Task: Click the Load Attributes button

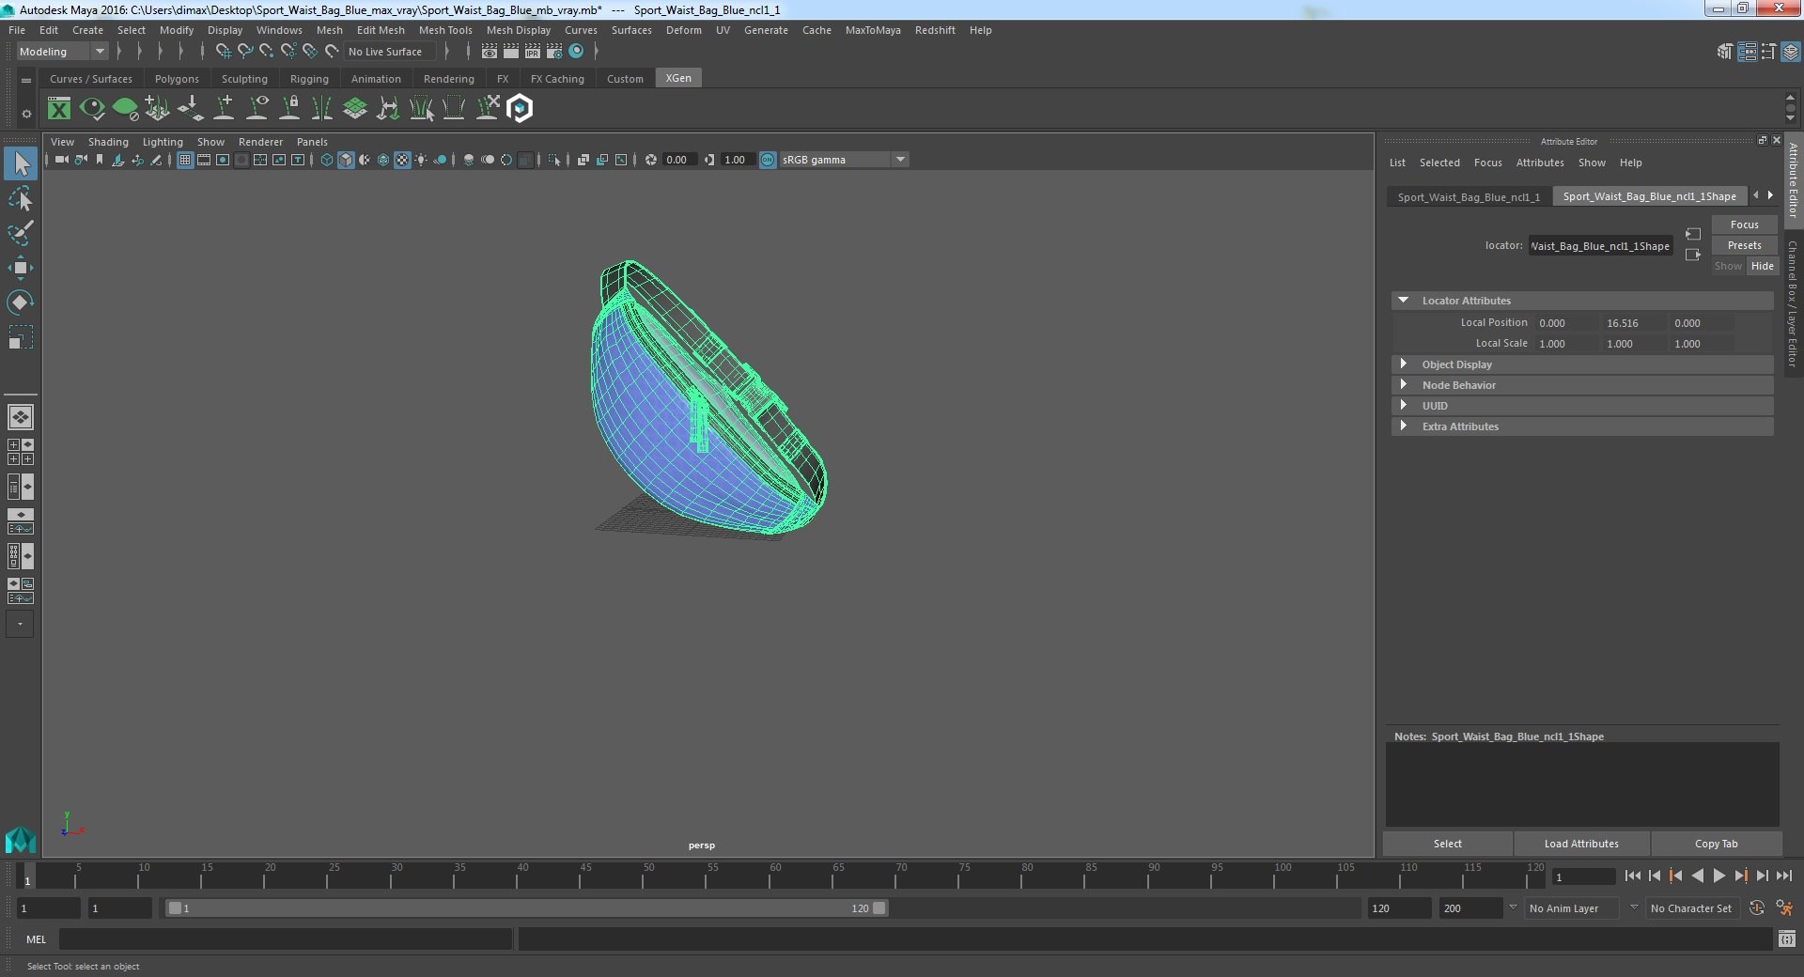Action: click(x=1581, y=844)
